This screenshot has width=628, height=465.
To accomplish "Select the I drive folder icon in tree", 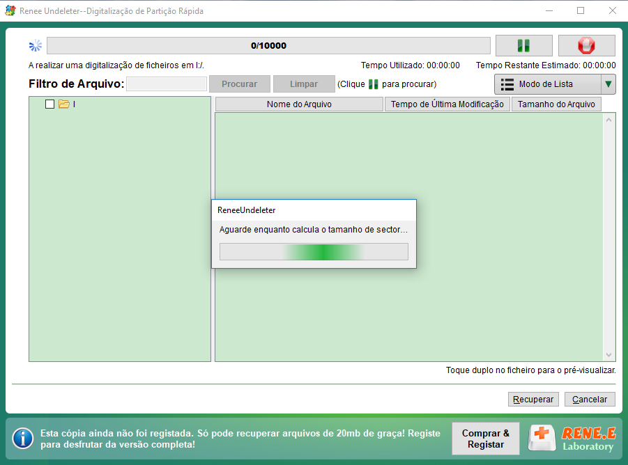I will click(64, 104).
